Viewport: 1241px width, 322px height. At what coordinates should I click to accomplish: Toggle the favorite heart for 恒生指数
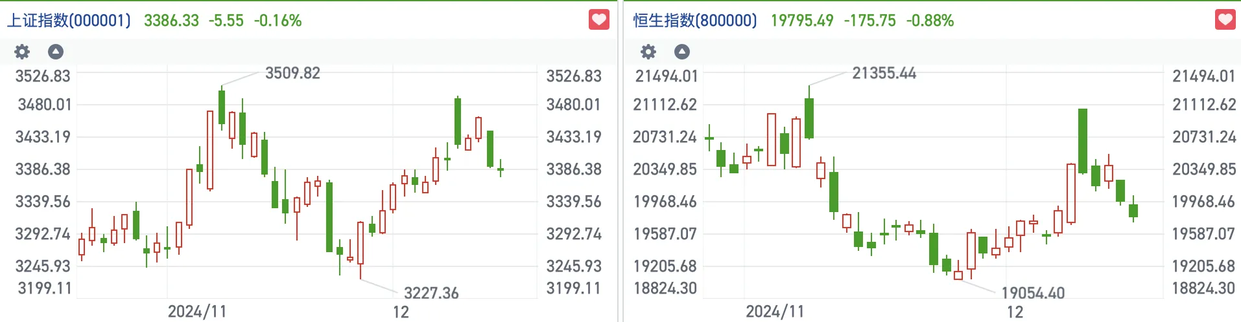(x=1225, y=20)
